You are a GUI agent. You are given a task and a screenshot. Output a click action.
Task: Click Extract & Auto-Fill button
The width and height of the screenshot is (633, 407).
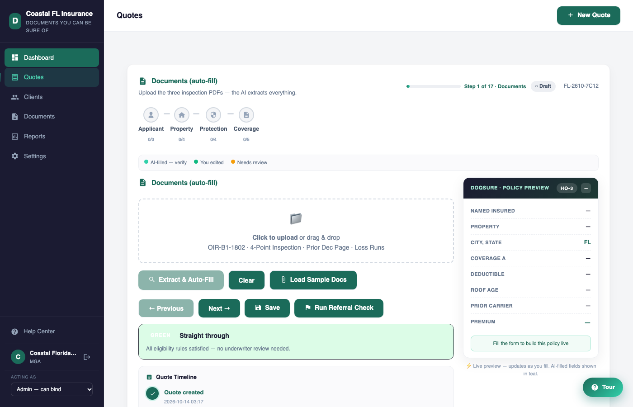(x=181, y=280)
